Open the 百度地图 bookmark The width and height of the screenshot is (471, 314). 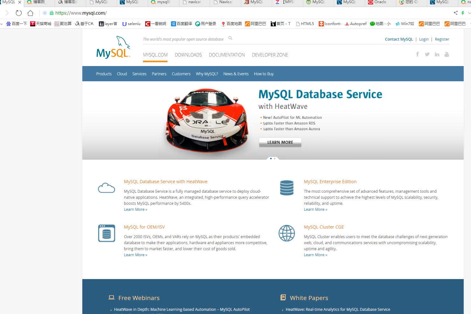[231, 24]
